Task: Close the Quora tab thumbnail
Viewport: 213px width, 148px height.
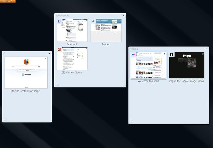Action: point(86,49)
